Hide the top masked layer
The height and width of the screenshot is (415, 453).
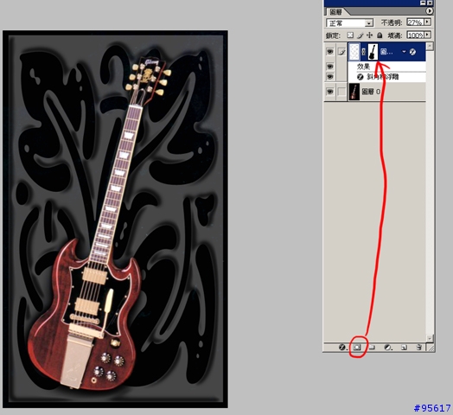coord(330,52)
